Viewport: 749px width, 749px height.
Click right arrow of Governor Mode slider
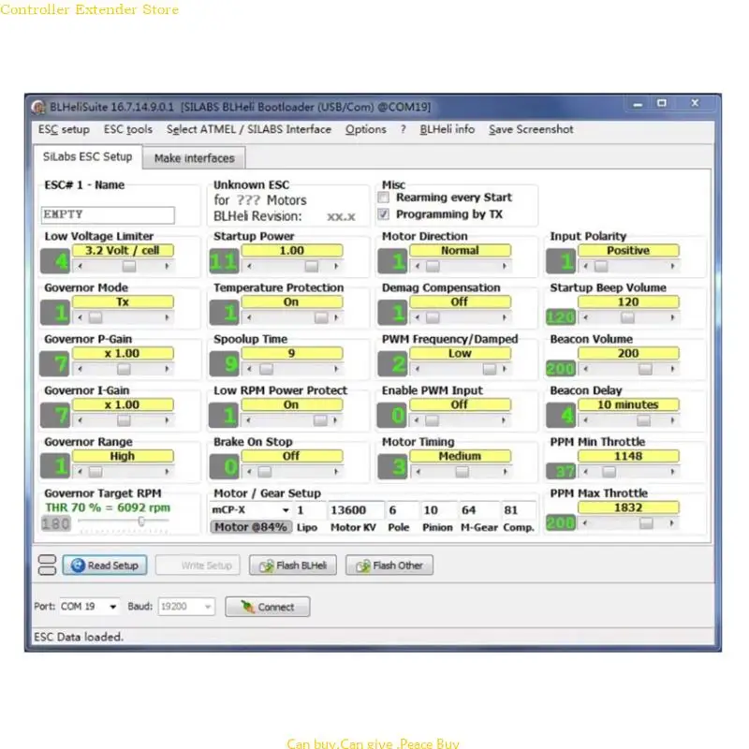[167, 317]
